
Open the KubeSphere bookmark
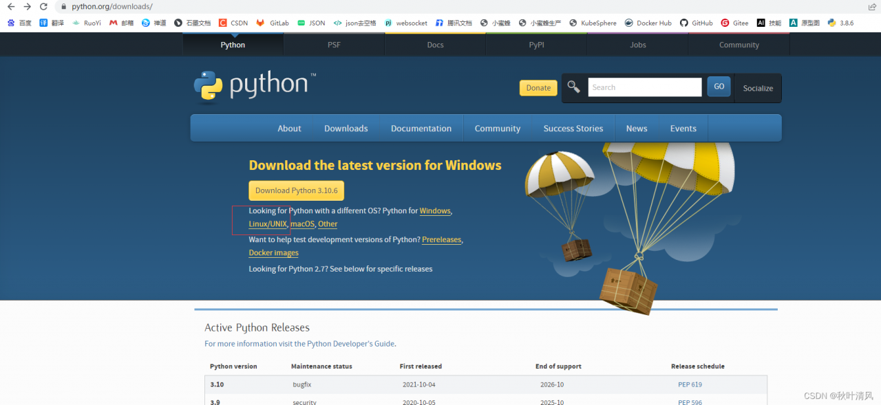593,23
